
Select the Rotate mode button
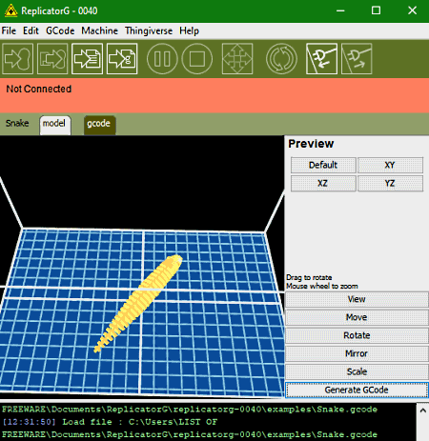pyautogui.click(x=357, y=335)
